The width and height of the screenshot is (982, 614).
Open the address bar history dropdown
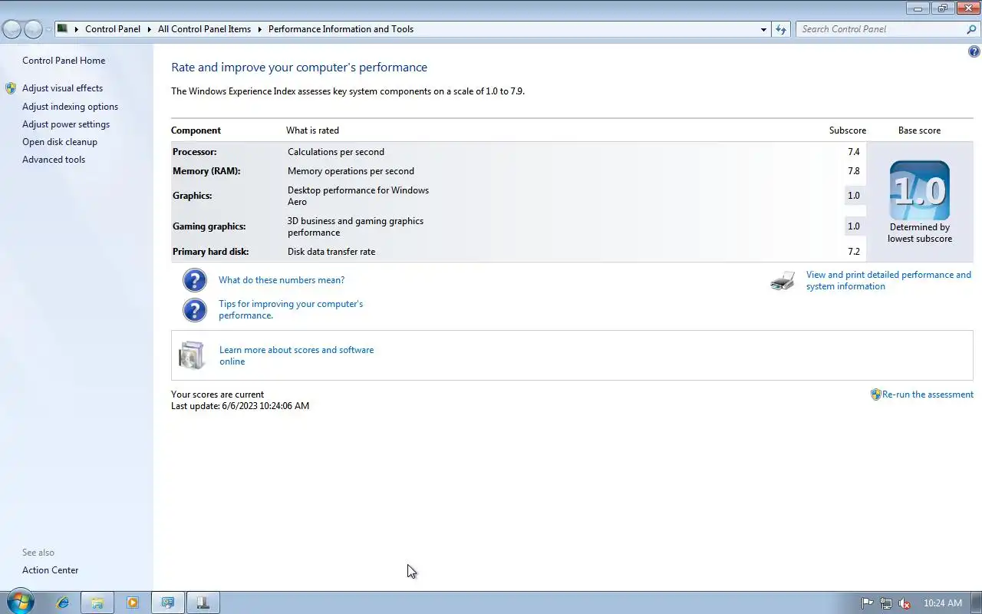(763, 29)
